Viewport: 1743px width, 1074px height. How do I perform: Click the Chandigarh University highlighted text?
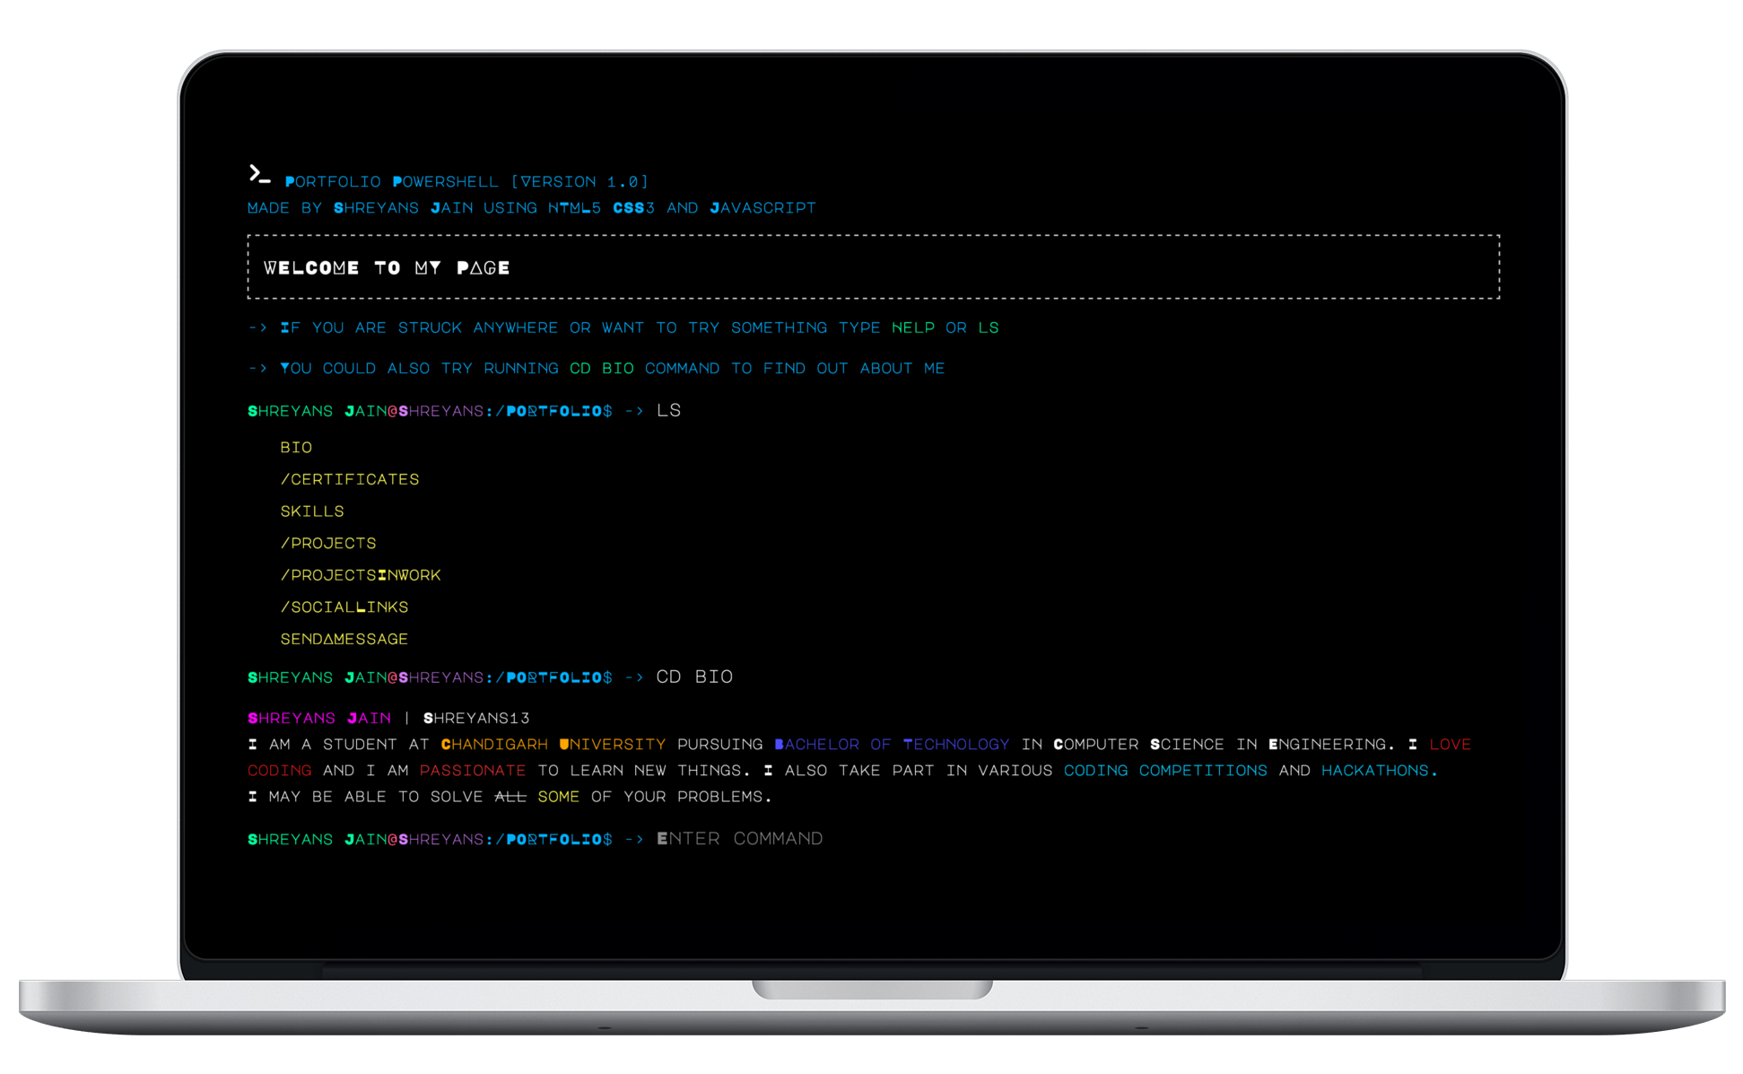(553, 745)
